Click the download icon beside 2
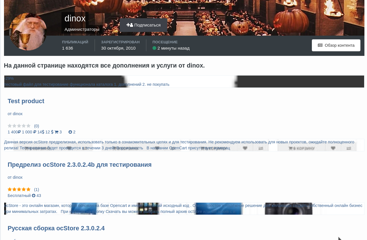The width and height of the screenshot is (367, 240). [x=70, y=132]
